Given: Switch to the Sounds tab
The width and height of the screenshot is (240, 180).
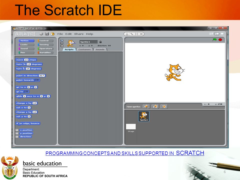Looking at the screenshot, I should 100,49.
